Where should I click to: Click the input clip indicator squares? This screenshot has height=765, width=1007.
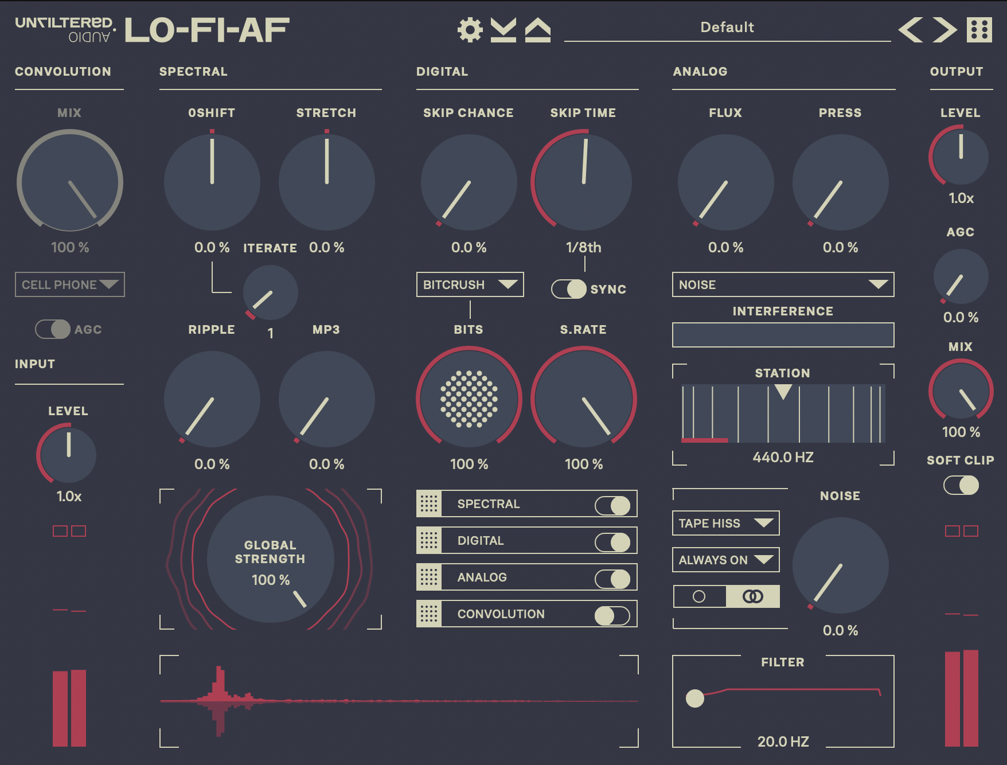[x=69, y=531]
